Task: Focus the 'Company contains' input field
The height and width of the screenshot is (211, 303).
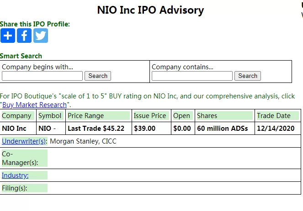Action: pyautogui.click(x=192, y=76)
